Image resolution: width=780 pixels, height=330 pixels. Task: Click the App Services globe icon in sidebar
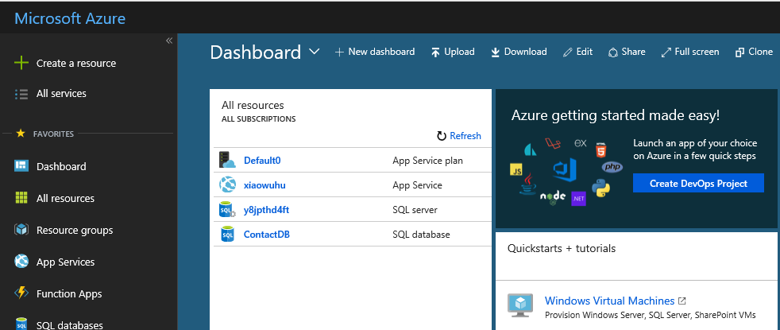pos(21,262)
